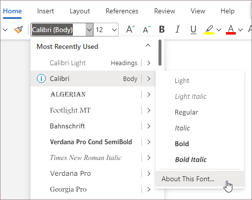Open the Help tab
252x200 pixels.
coord(227,11)
